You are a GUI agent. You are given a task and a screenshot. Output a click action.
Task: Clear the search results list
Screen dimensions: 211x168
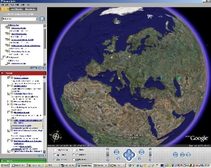34,68
